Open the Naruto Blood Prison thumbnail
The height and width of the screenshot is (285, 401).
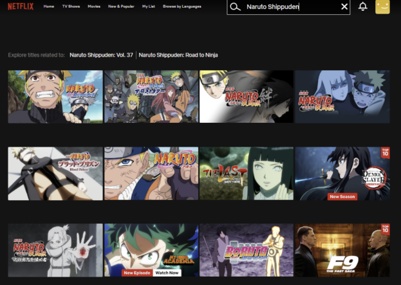[x=55, y=173]
